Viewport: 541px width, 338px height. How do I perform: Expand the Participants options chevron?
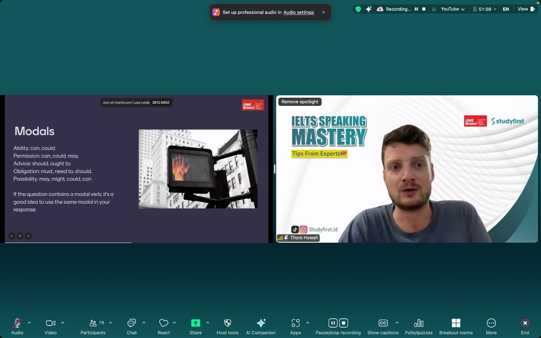pos(111,323)
